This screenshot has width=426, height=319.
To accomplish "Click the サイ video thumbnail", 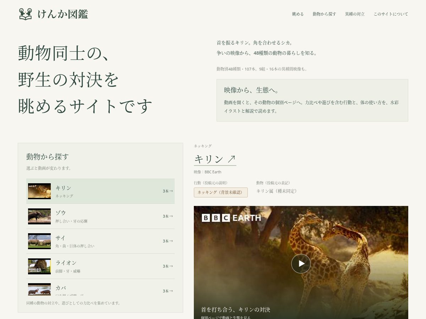I will click(39, 241).
